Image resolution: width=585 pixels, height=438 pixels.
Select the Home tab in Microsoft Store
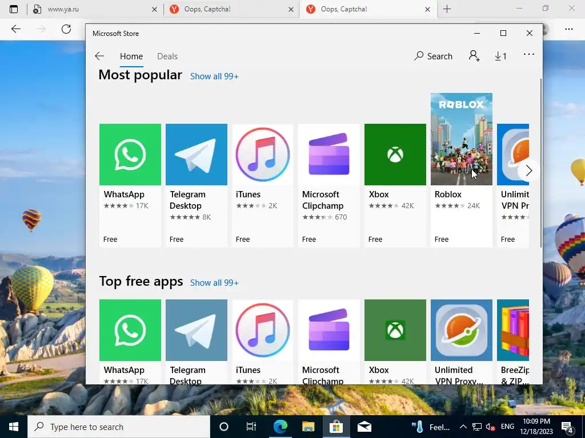click(x=131, y=56)
